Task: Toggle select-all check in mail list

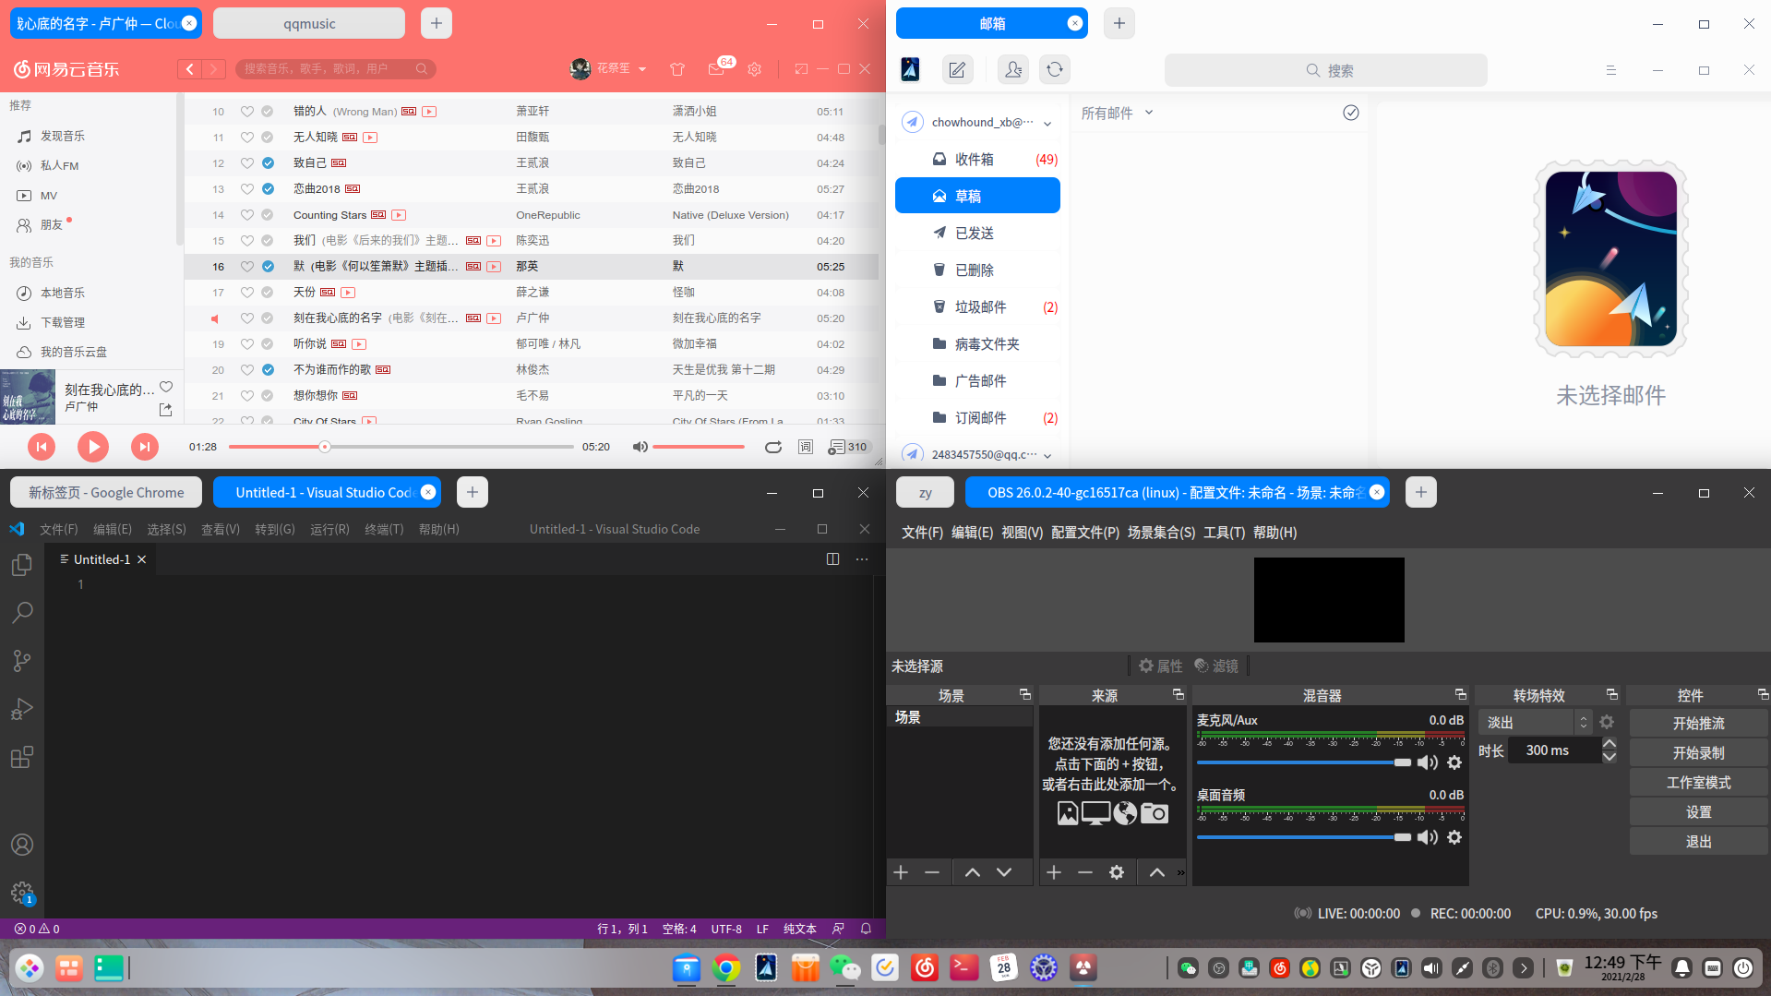Action: coord(1351,113)
